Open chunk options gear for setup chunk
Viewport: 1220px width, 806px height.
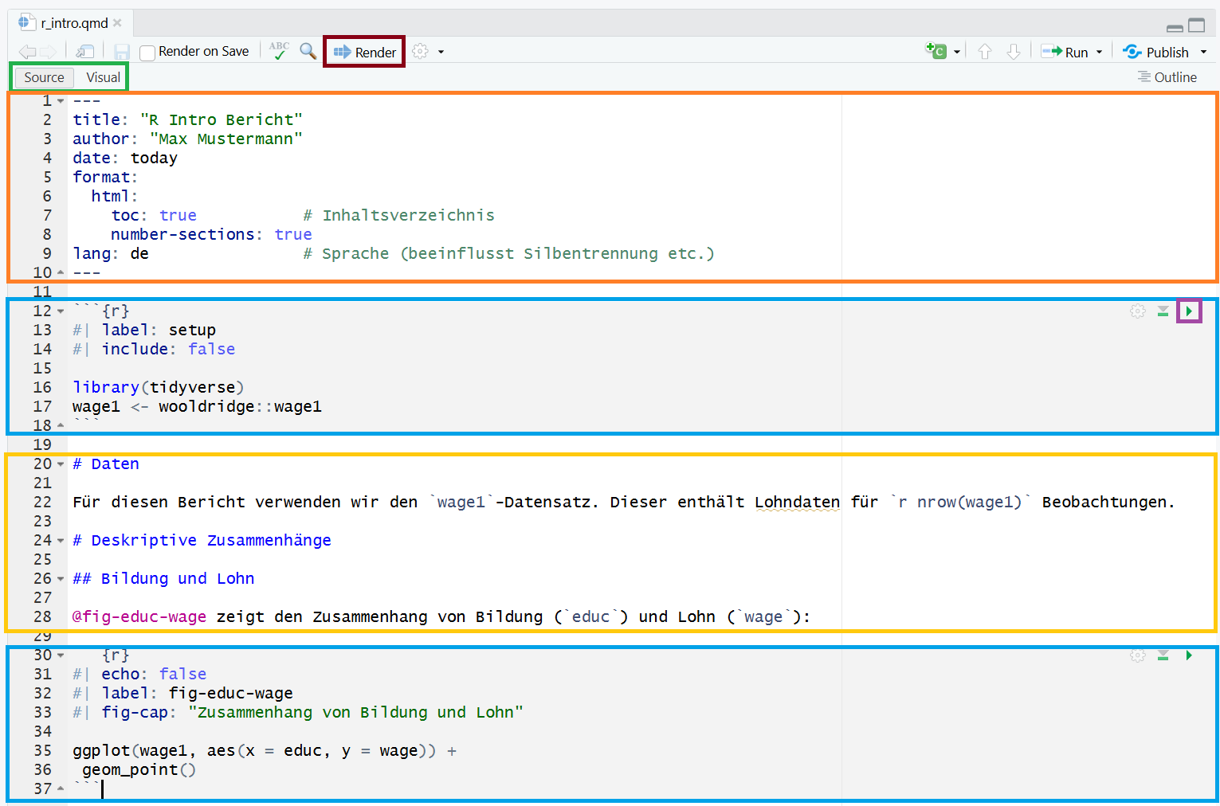click(1138, 311)
